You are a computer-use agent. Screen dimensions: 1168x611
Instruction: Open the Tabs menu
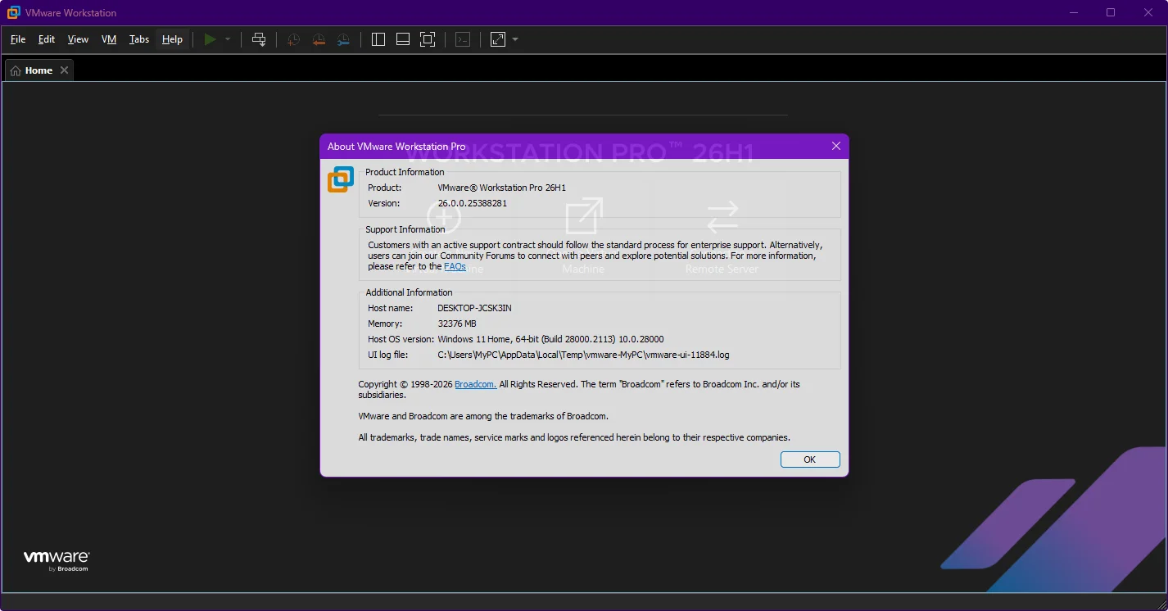click(139, 39)
